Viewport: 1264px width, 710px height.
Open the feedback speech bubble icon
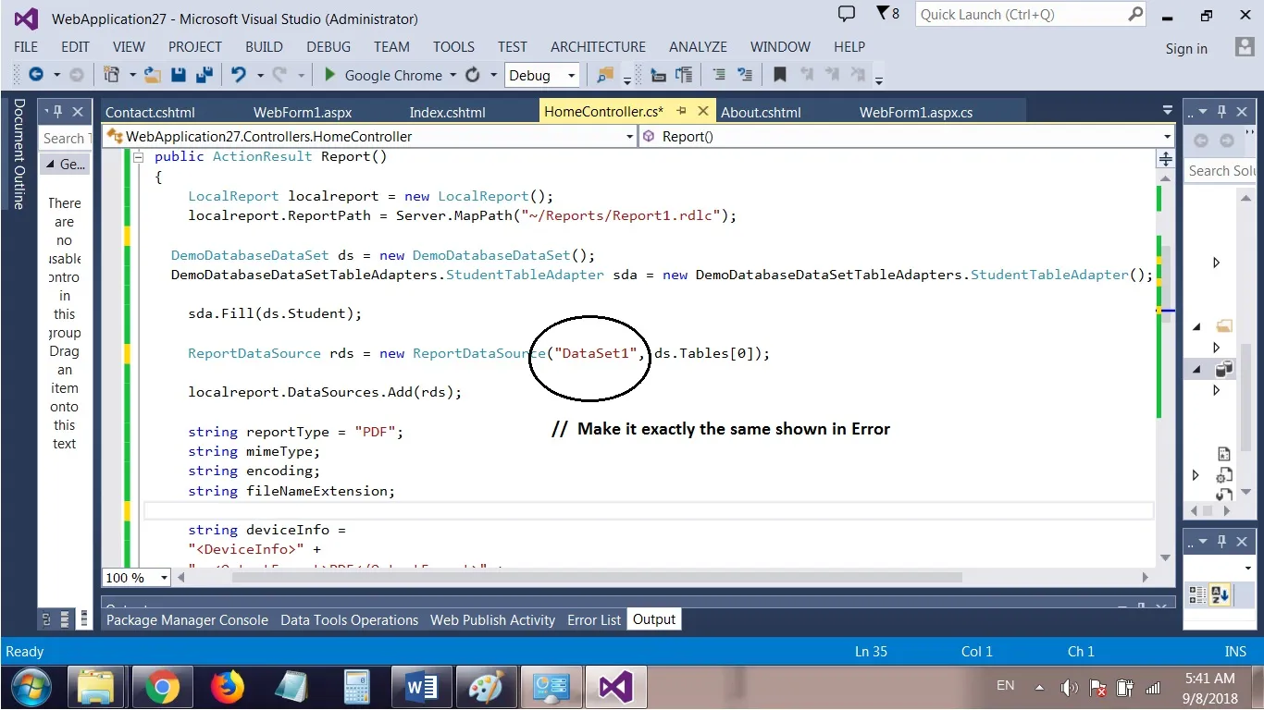point(846,14)
